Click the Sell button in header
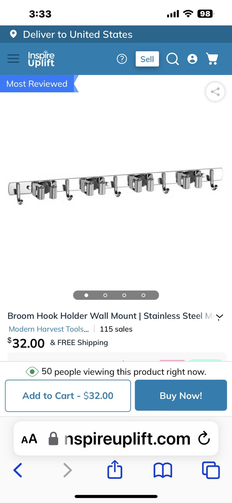The width and height of the screenshot is (232, 503). coord(147,59)
